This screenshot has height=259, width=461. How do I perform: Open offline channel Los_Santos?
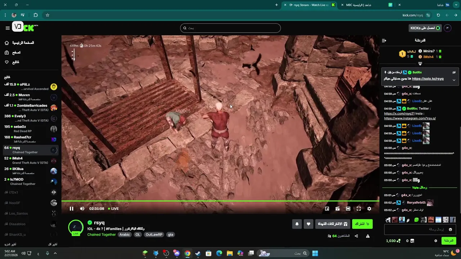(31, 213)
